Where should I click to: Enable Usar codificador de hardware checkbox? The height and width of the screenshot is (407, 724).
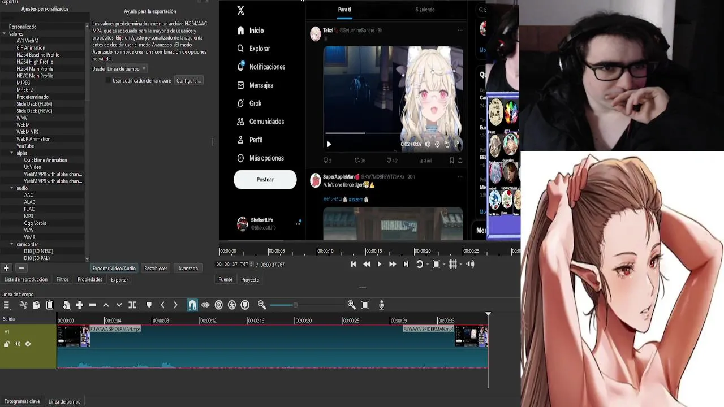(109, 81)
